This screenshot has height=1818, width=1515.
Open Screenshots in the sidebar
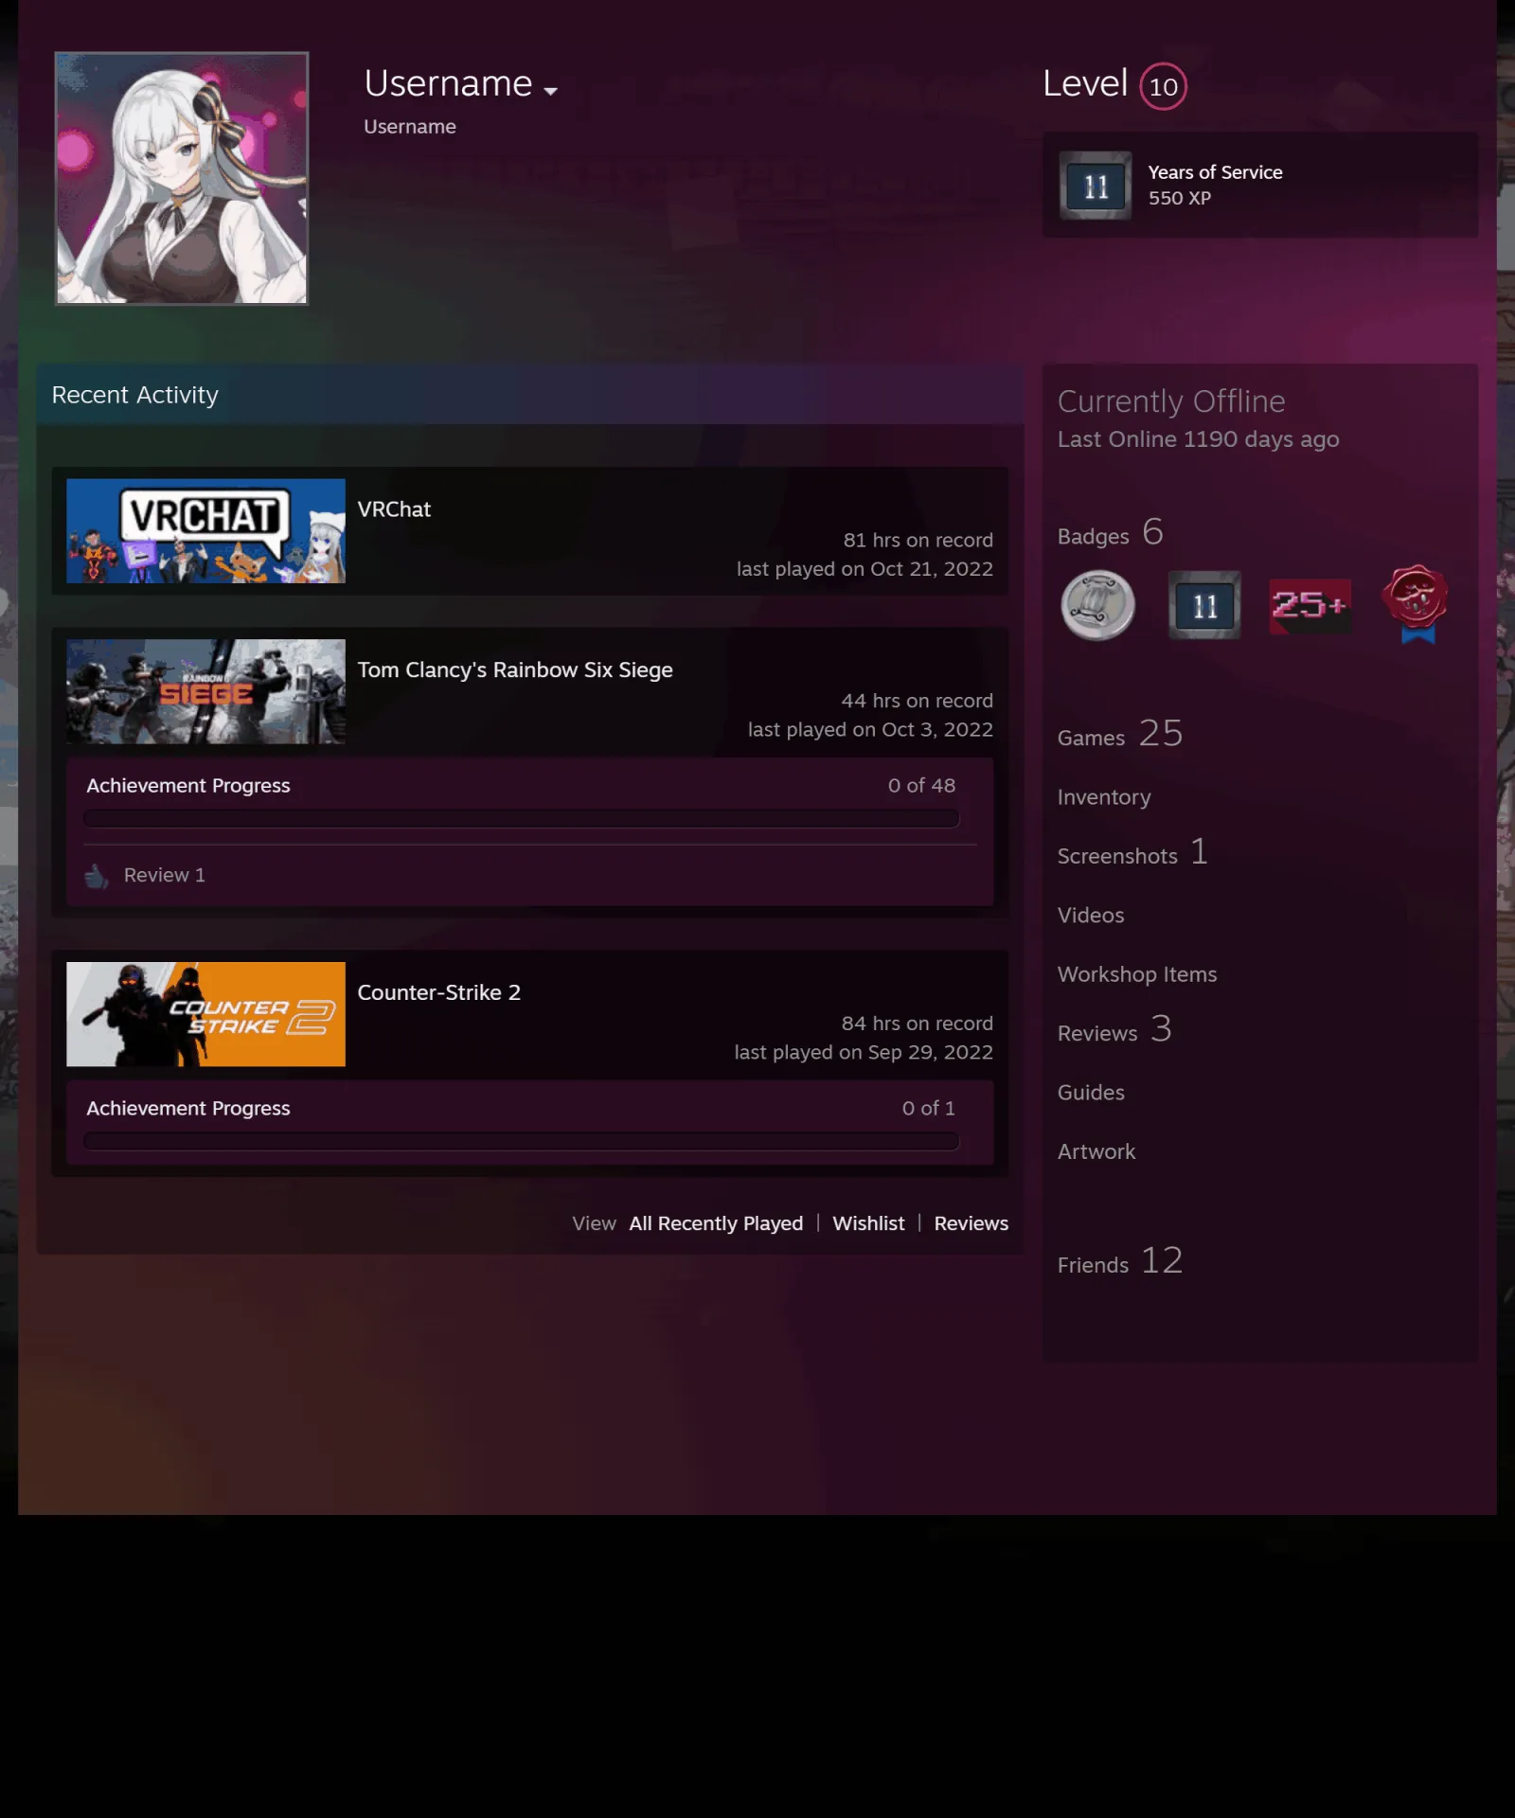coord(1132,852)
